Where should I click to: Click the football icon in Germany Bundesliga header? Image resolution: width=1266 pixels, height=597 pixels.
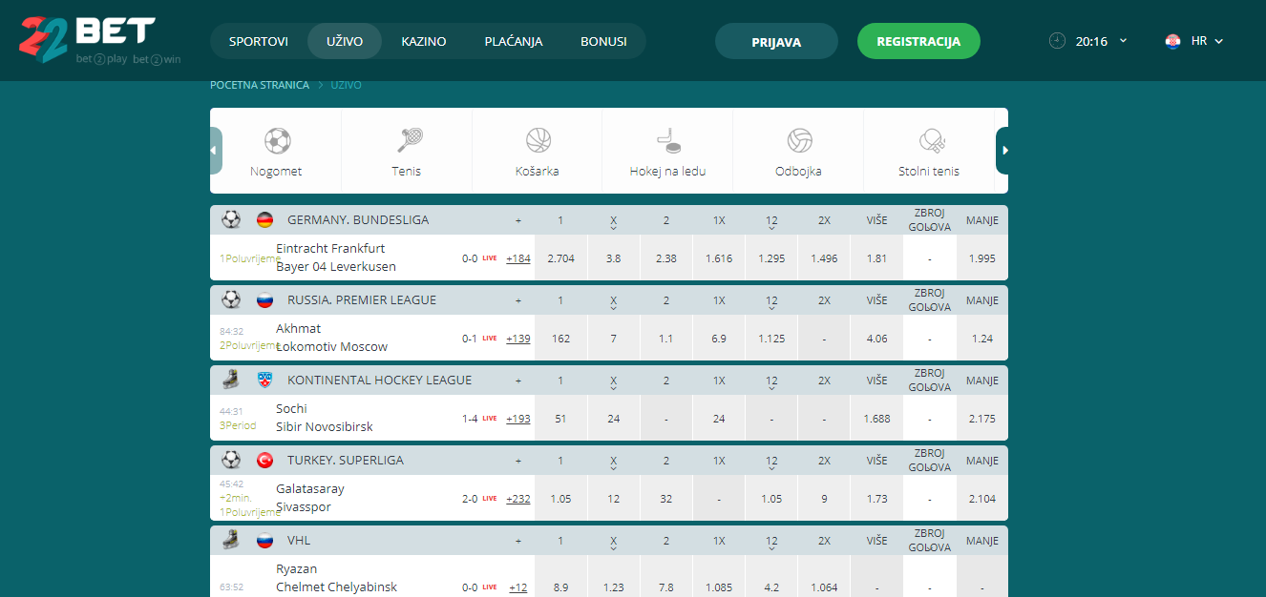click(231, 219)
